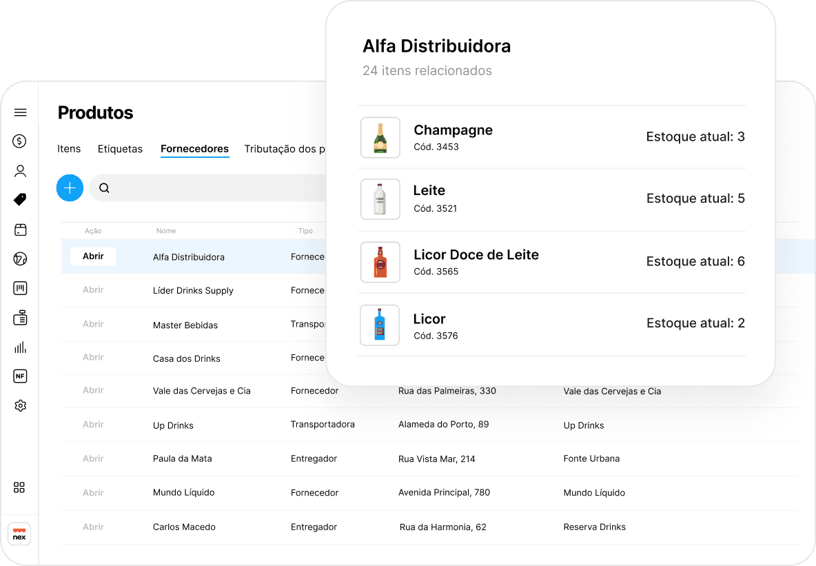Click the Nome column header
The image size is (816, 566).
tap(166, 231)
